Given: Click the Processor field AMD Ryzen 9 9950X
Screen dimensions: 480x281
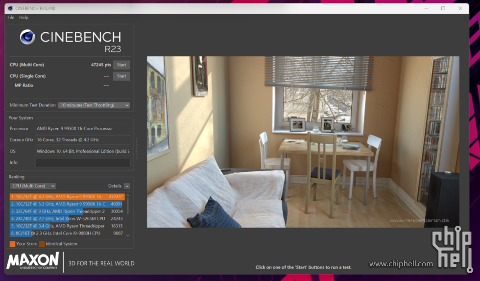Looking at the screenshot, I should (83, 129).
